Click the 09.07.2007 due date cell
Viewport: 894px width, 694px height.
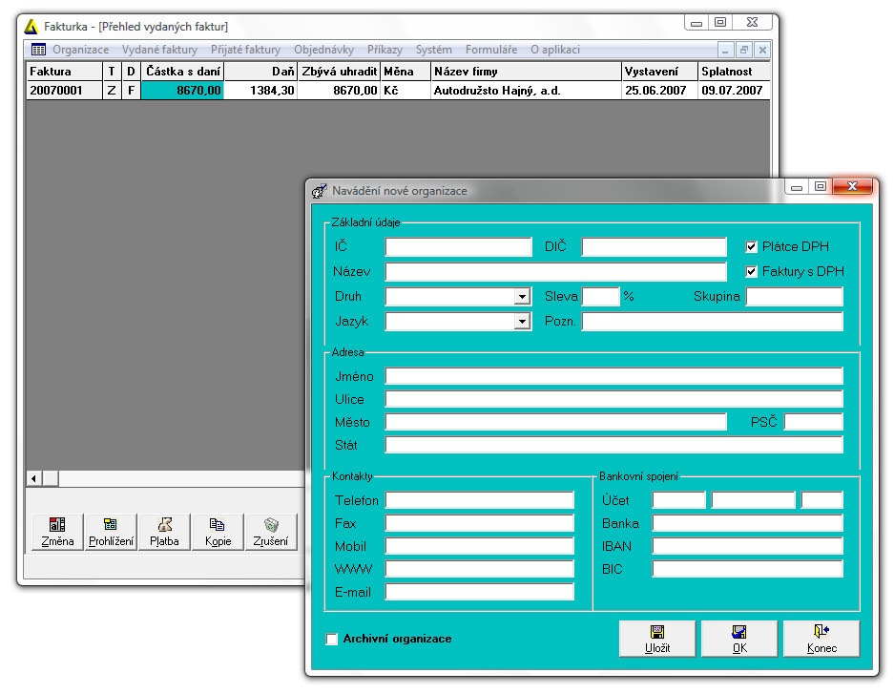pos(734,90)
